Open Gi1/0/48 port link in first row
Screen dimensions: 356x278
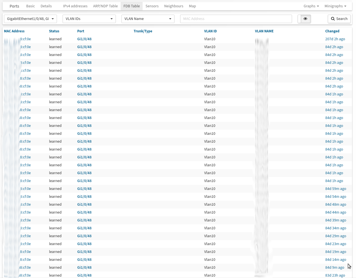point(84,39)
